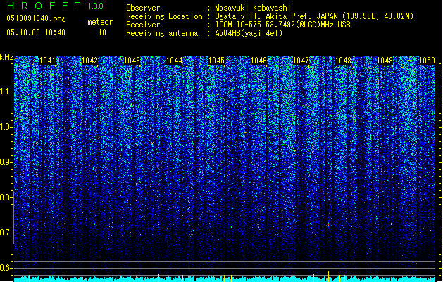Select the 1042 time marker

click(x=90, y=61)
